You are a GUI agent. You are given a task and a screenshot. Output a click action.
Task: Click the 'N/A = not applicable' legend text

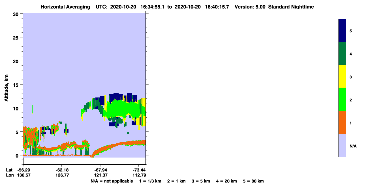point(112,181)
